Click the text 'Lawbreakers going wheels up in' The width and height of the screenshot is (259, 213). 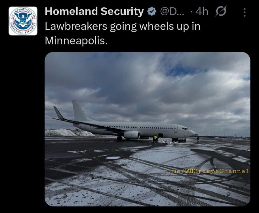[x=123, y=26]
